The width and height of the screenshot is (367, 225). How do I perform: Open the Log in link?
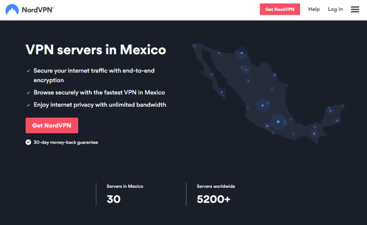click(335, 9)
